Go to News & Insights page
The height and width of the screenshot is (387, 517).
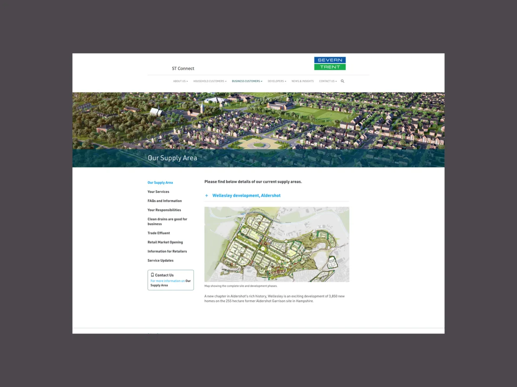pyautogui.click(x=302, y=81)
